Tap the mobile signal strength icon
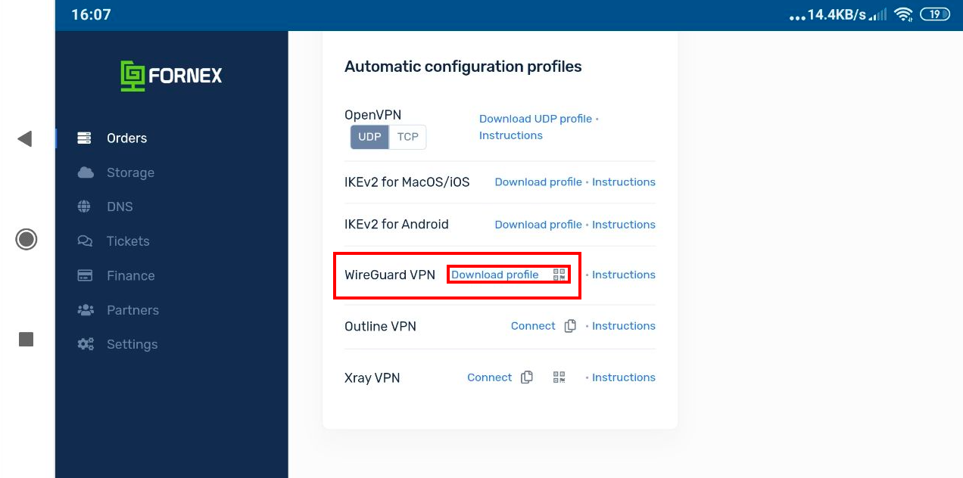The width and height of the screenshot is (963, 478). pyautogui.click(x=878, y=15)
